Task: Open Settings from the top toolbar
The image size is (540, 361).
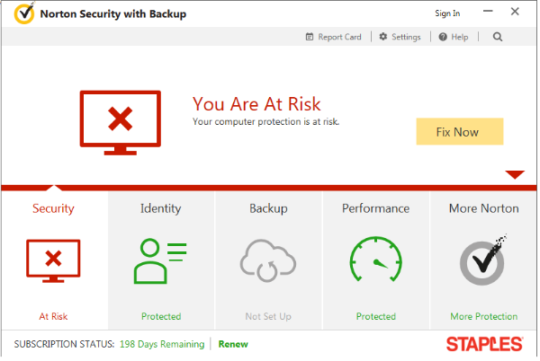Action: tap(400, 37)
